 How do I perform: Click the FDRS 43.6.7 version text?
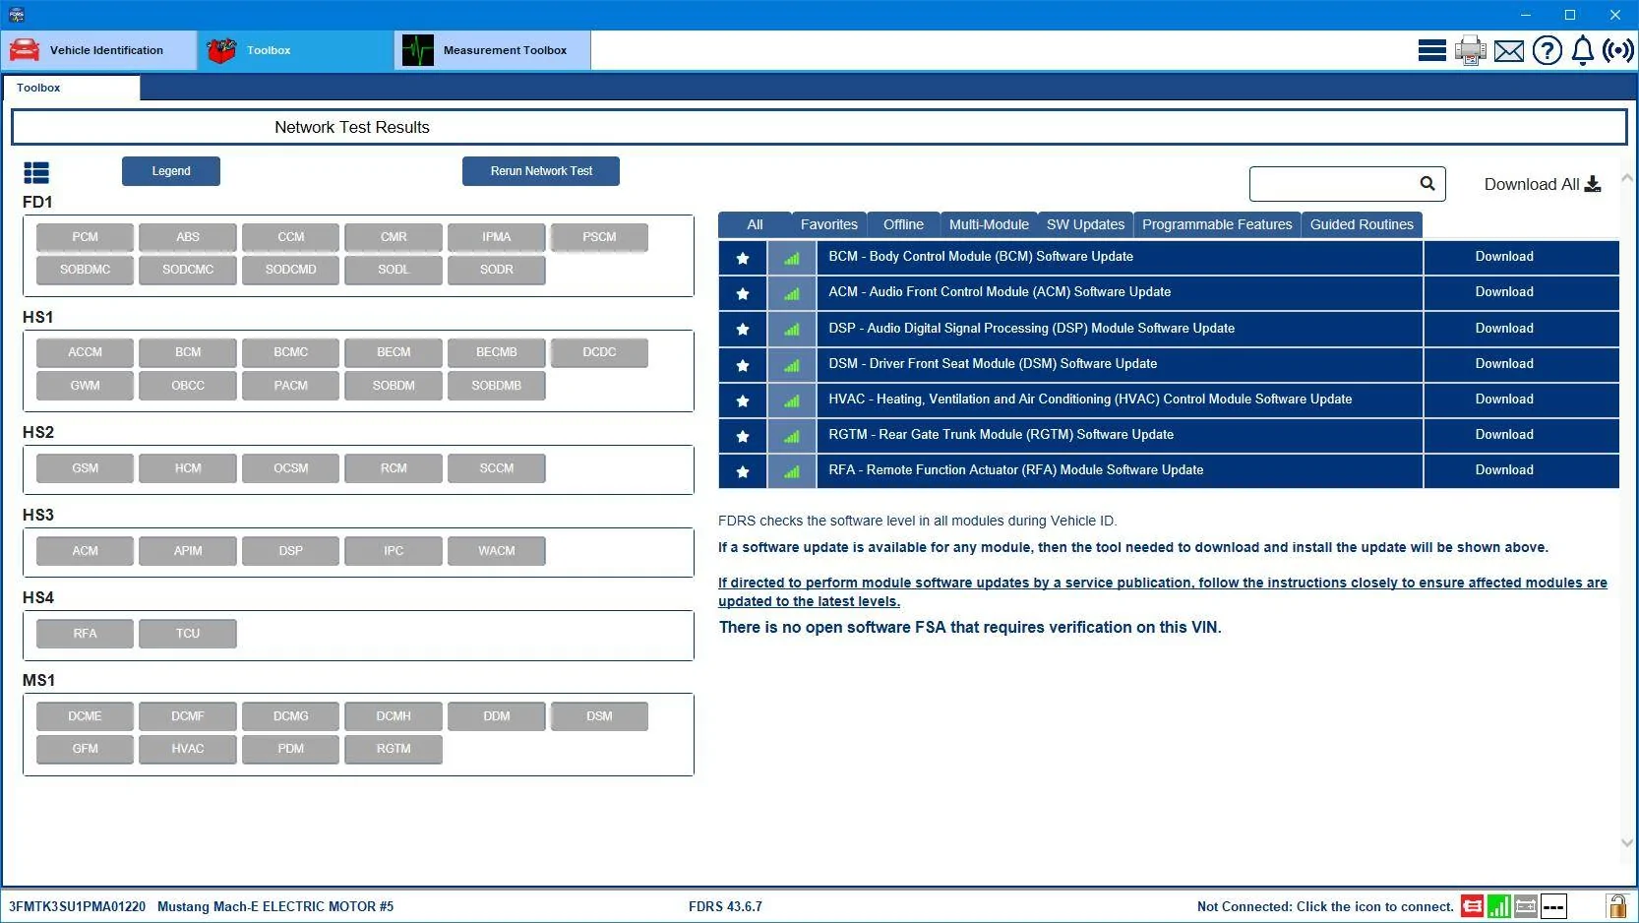coord(725,906)
